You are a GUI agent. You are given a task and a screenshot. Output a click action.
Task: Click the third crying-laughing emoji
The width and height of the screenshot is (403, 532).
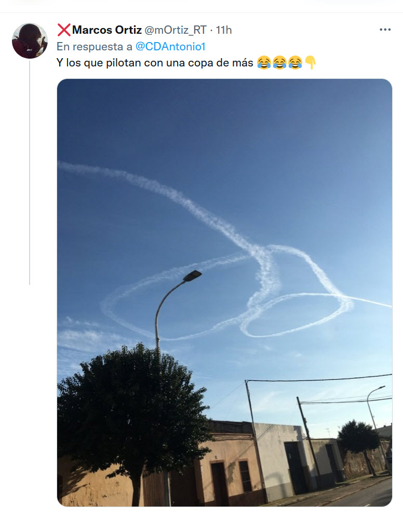(295, 63)
